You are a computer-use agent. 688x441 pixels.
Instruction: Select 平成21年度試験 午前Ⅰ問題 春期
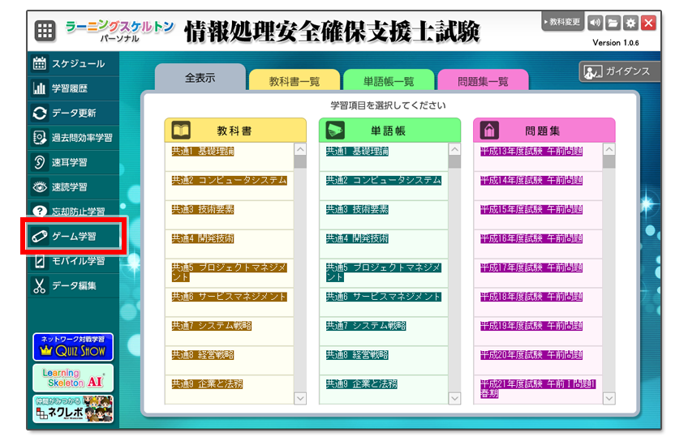tap(538, 389)
